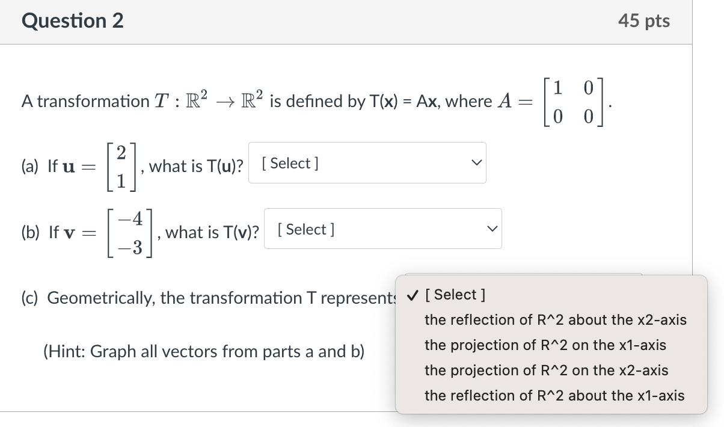This screenshot has width=724, height=427.
Task: Choose the checked [ Select ] placeholder option
Action: [x=455, y=295]
